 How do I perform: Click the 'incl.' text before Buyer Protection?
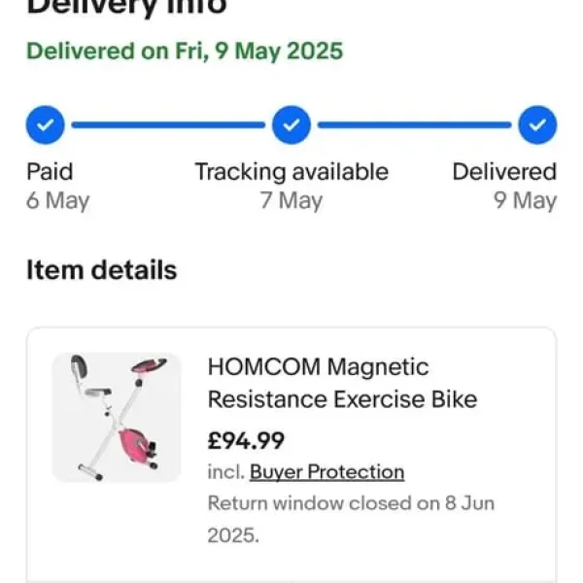[x=225, y=472]
